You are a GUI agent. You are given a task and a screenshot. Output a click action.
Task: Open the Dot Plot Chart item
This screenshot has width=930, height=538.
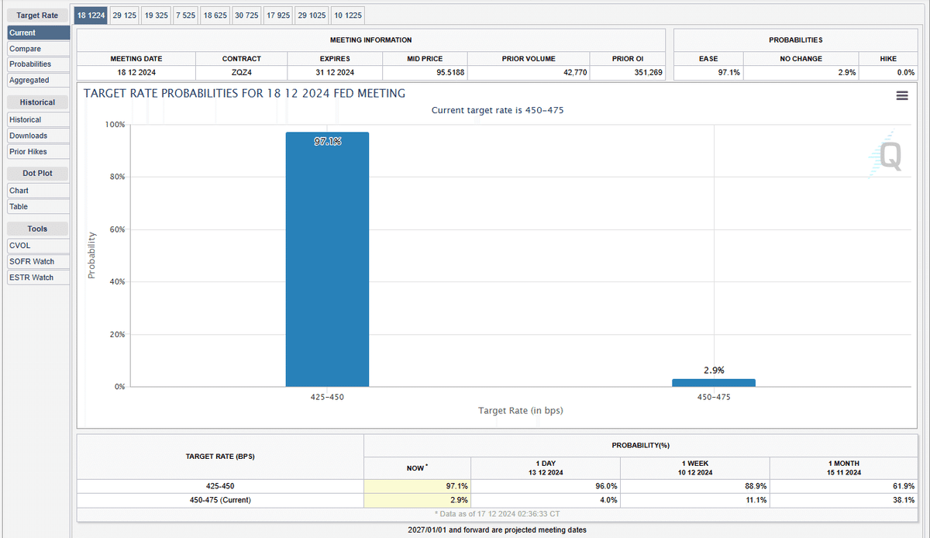(39, 191)
